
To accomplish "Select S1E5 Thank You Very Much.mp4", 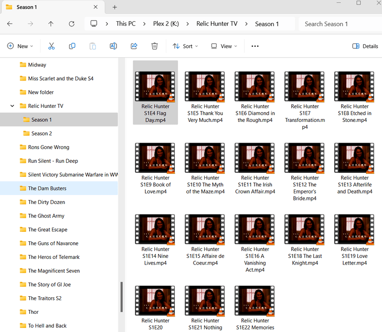I will (205, 97).
